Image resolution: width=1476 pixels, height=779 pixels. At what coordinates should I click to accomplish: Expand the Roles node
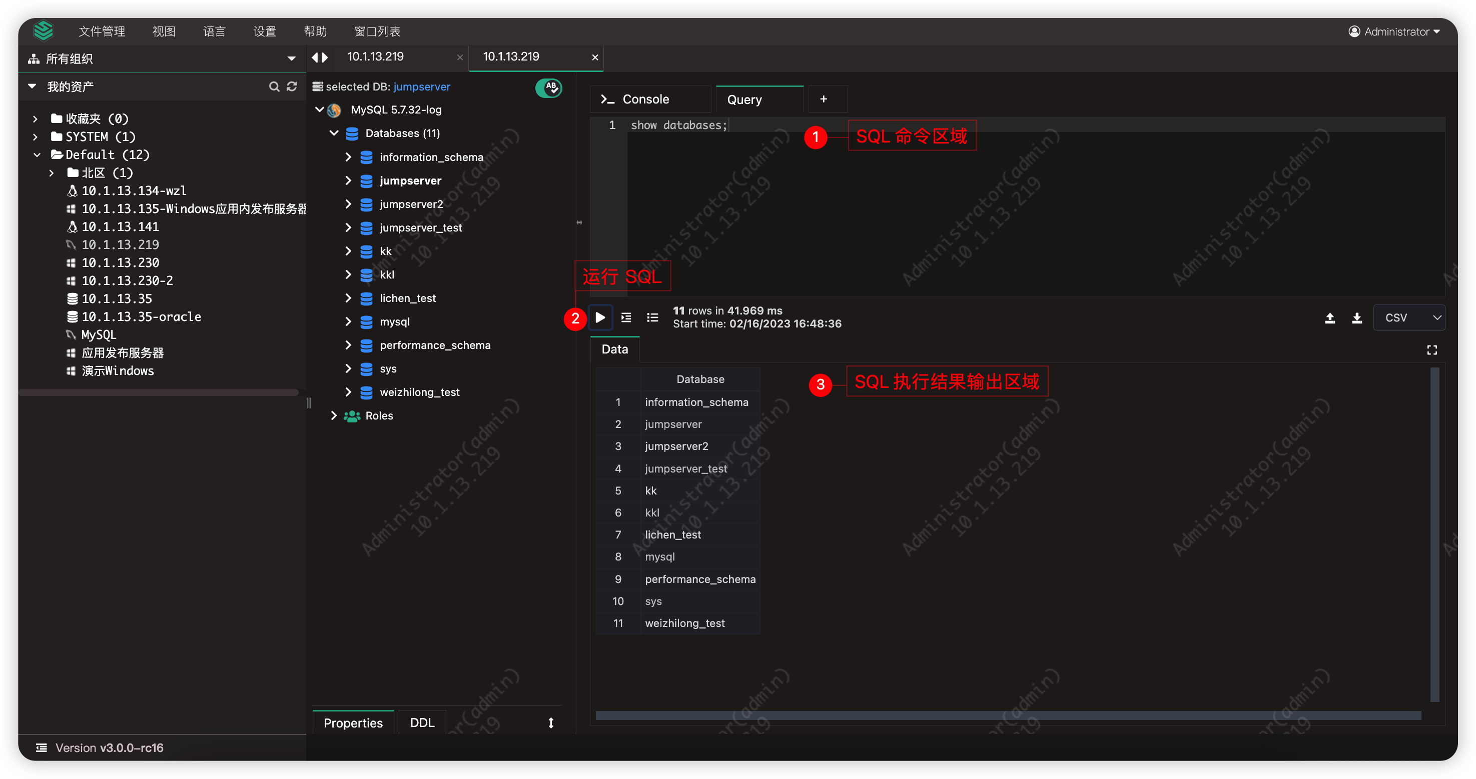point(334,415)
